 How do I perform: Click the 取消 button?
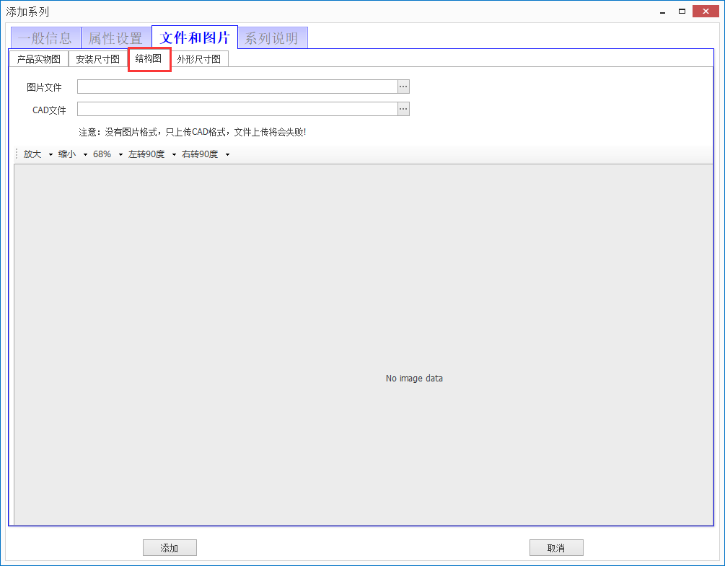[x=555, y=548]
